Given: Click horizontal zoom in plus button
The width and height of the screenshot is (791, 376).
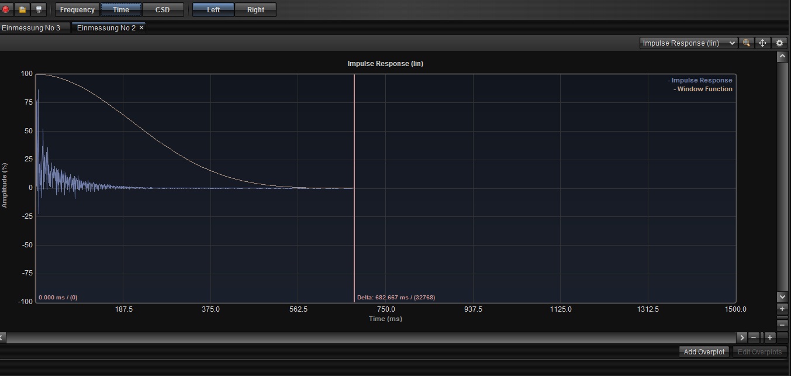Looking at the screenshot, I should pos(770,337).
